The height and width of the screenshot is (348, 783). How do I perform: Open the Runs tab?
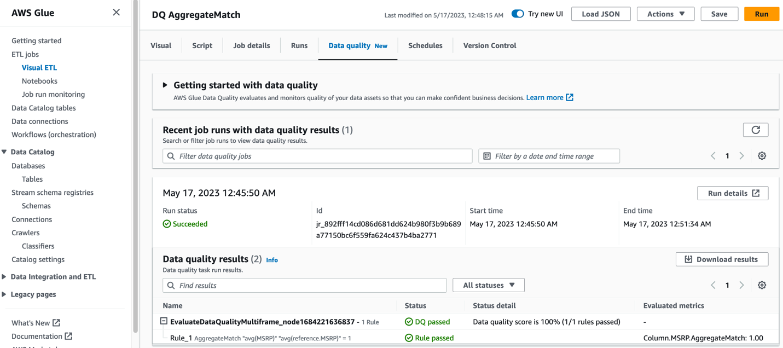pos(299,45)
